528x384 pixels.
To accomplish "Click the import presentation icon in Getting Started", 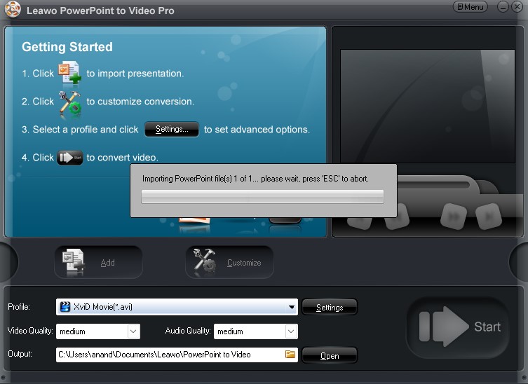I will click(x=69, y=73).
